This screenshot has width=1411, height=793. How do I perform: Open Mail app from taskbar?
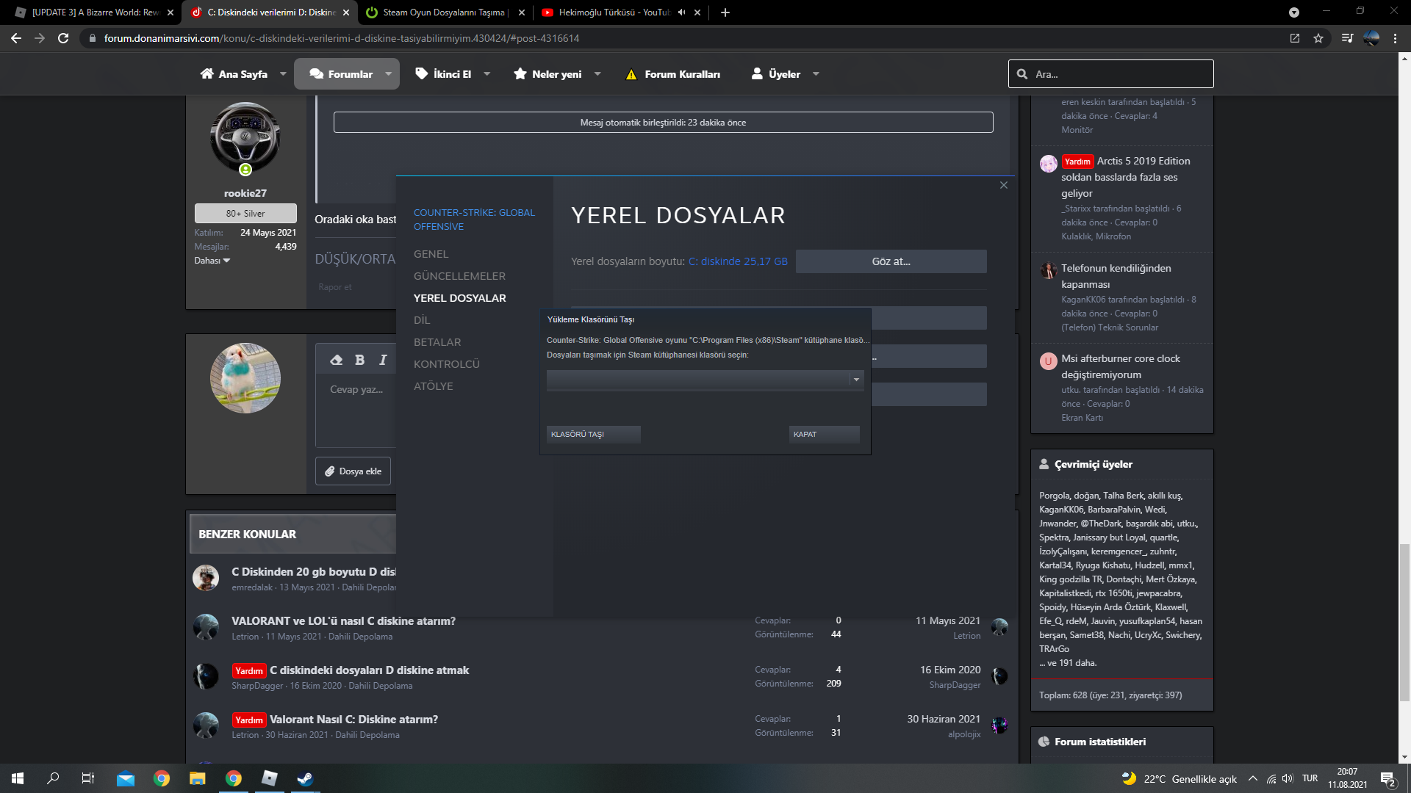[x=126, y=778]
